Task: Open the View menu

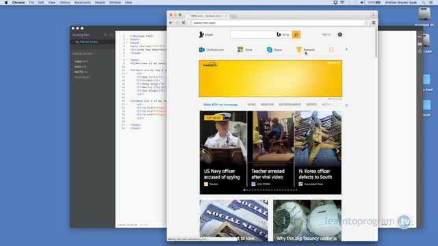Action: (x=52, y=3)
